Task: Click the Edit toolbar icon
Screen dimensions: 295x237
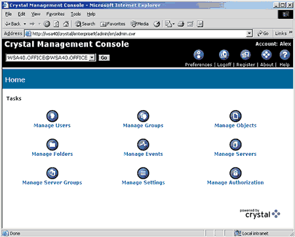Action: pos(190,24)
